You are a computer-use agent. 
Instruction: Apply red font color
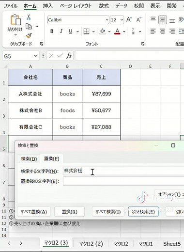point(117,31)
